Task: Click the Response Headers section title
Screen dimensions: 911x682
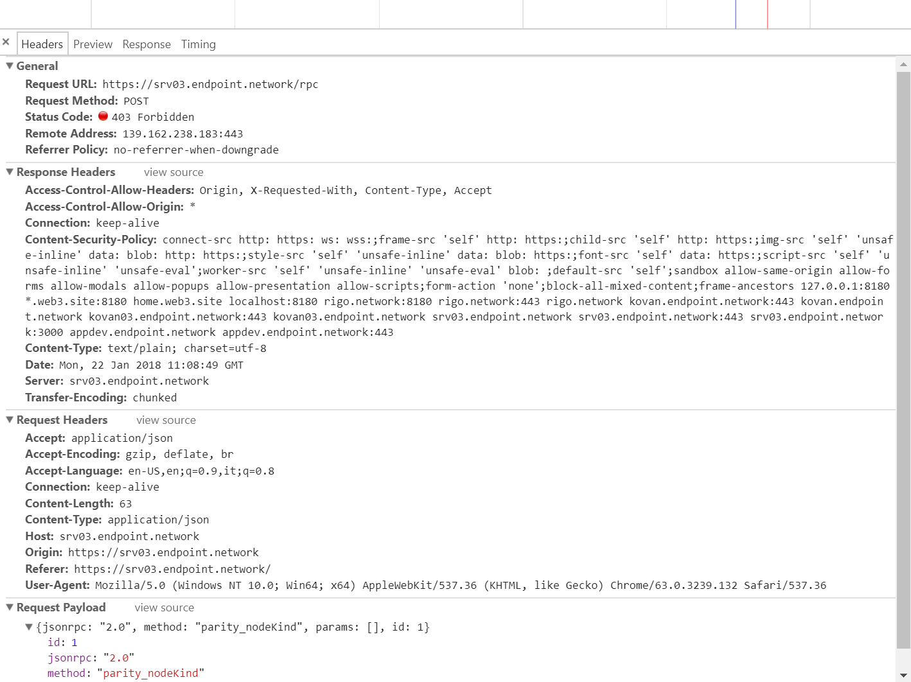Action: point(66,171)
